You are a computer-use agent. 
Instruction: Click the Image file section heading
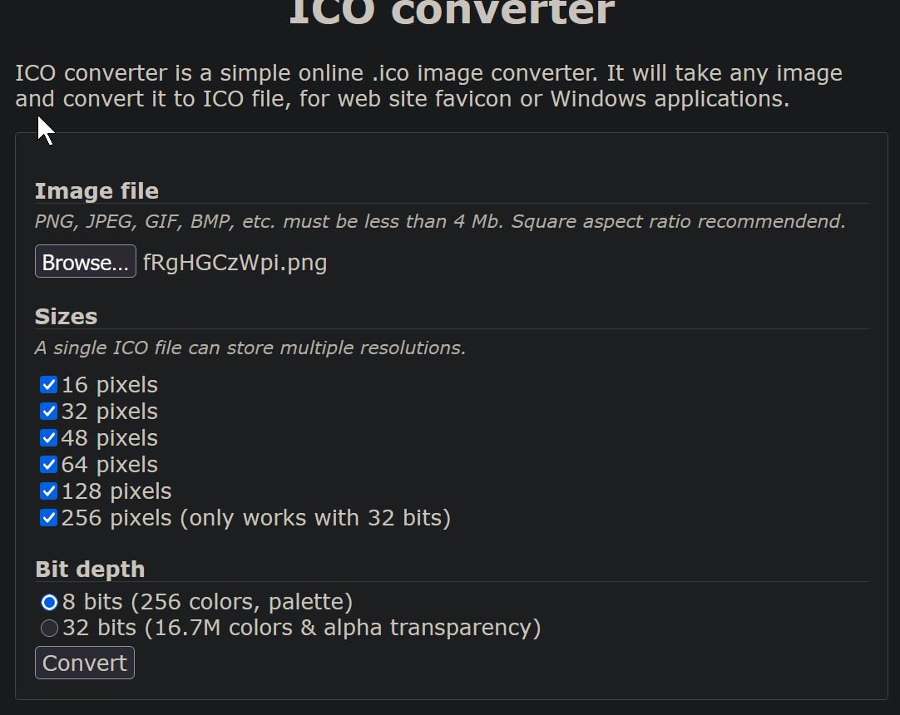coord(96,191)
